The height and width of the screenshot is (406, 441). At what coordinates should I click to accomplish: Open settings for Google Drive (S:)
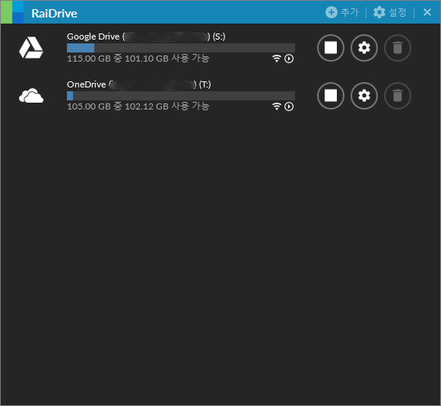pos(364,48)
